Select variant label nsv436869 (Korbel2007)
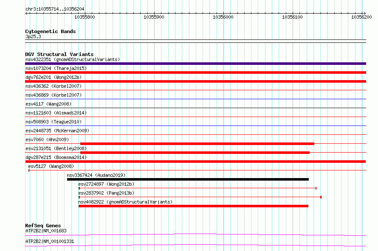The image size is (378, 251). (54, 95)
